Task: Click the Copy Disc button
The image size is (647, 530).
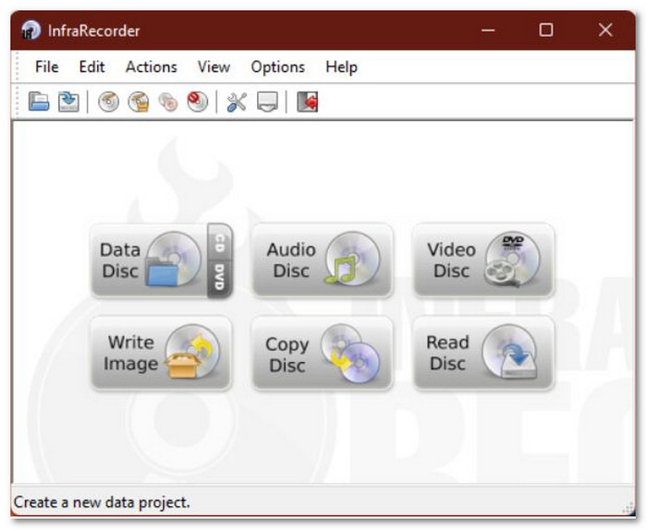Action: [x=323, y=353]
